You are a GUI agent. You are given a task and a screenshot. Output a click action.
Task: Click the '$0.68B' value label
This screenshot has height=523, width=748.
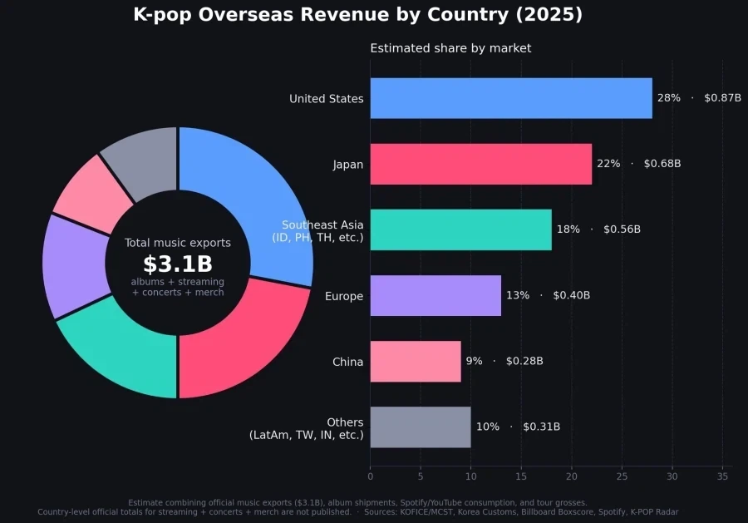point(662,164)
